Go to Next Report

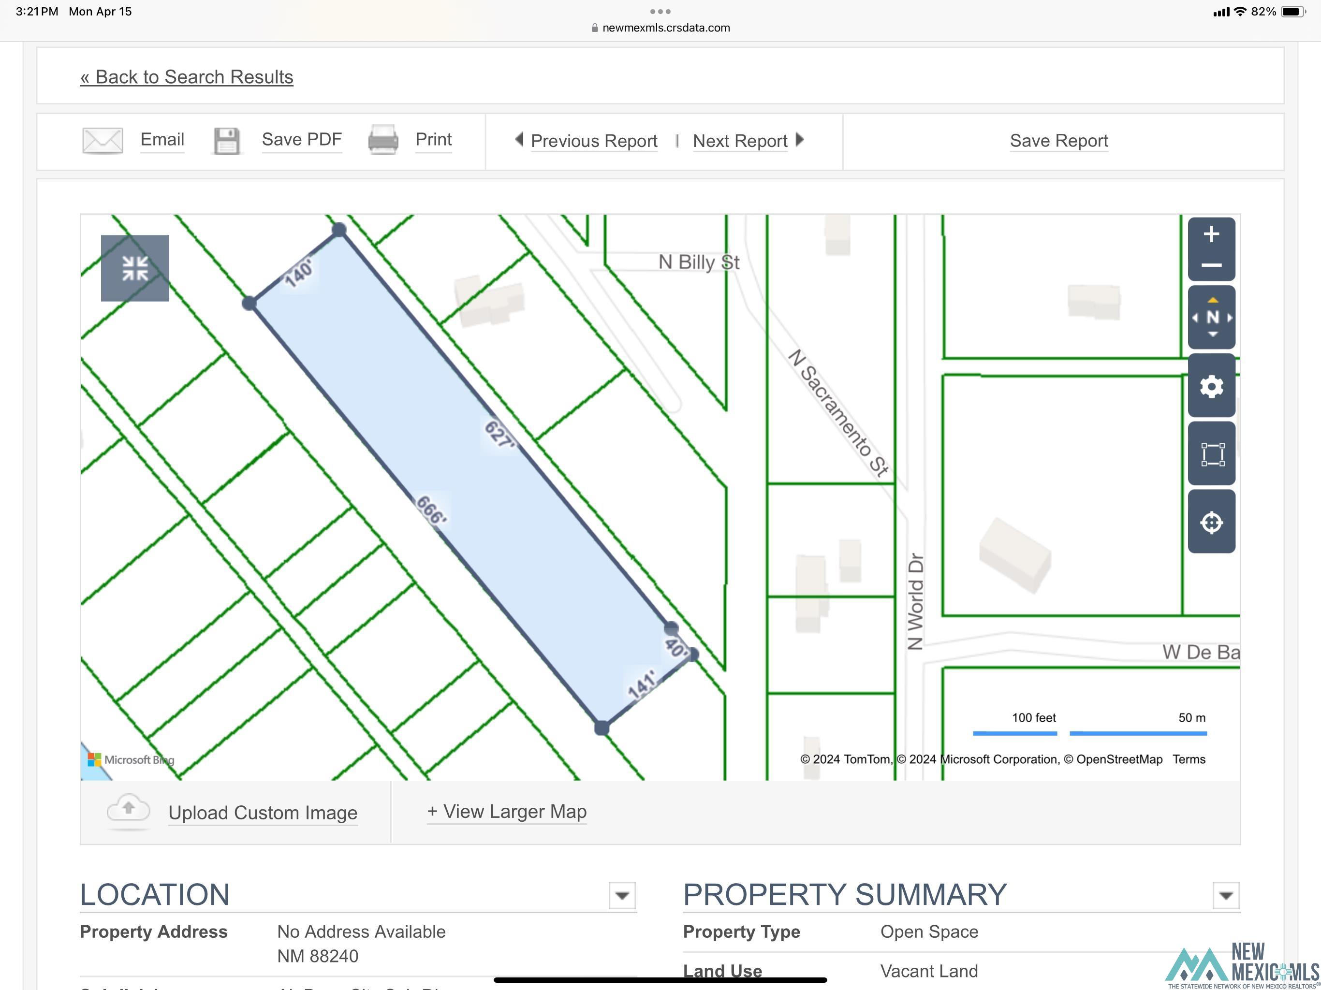(740, 141)
